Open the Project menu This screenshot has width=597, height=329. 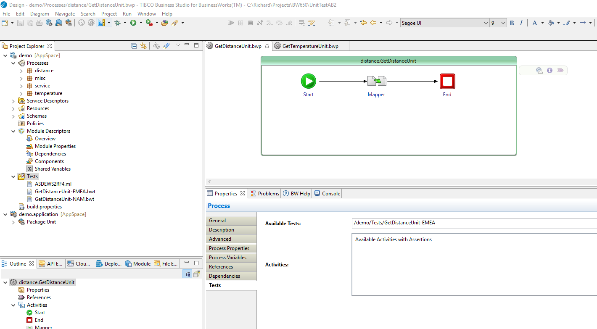click(x=109, y=13)
